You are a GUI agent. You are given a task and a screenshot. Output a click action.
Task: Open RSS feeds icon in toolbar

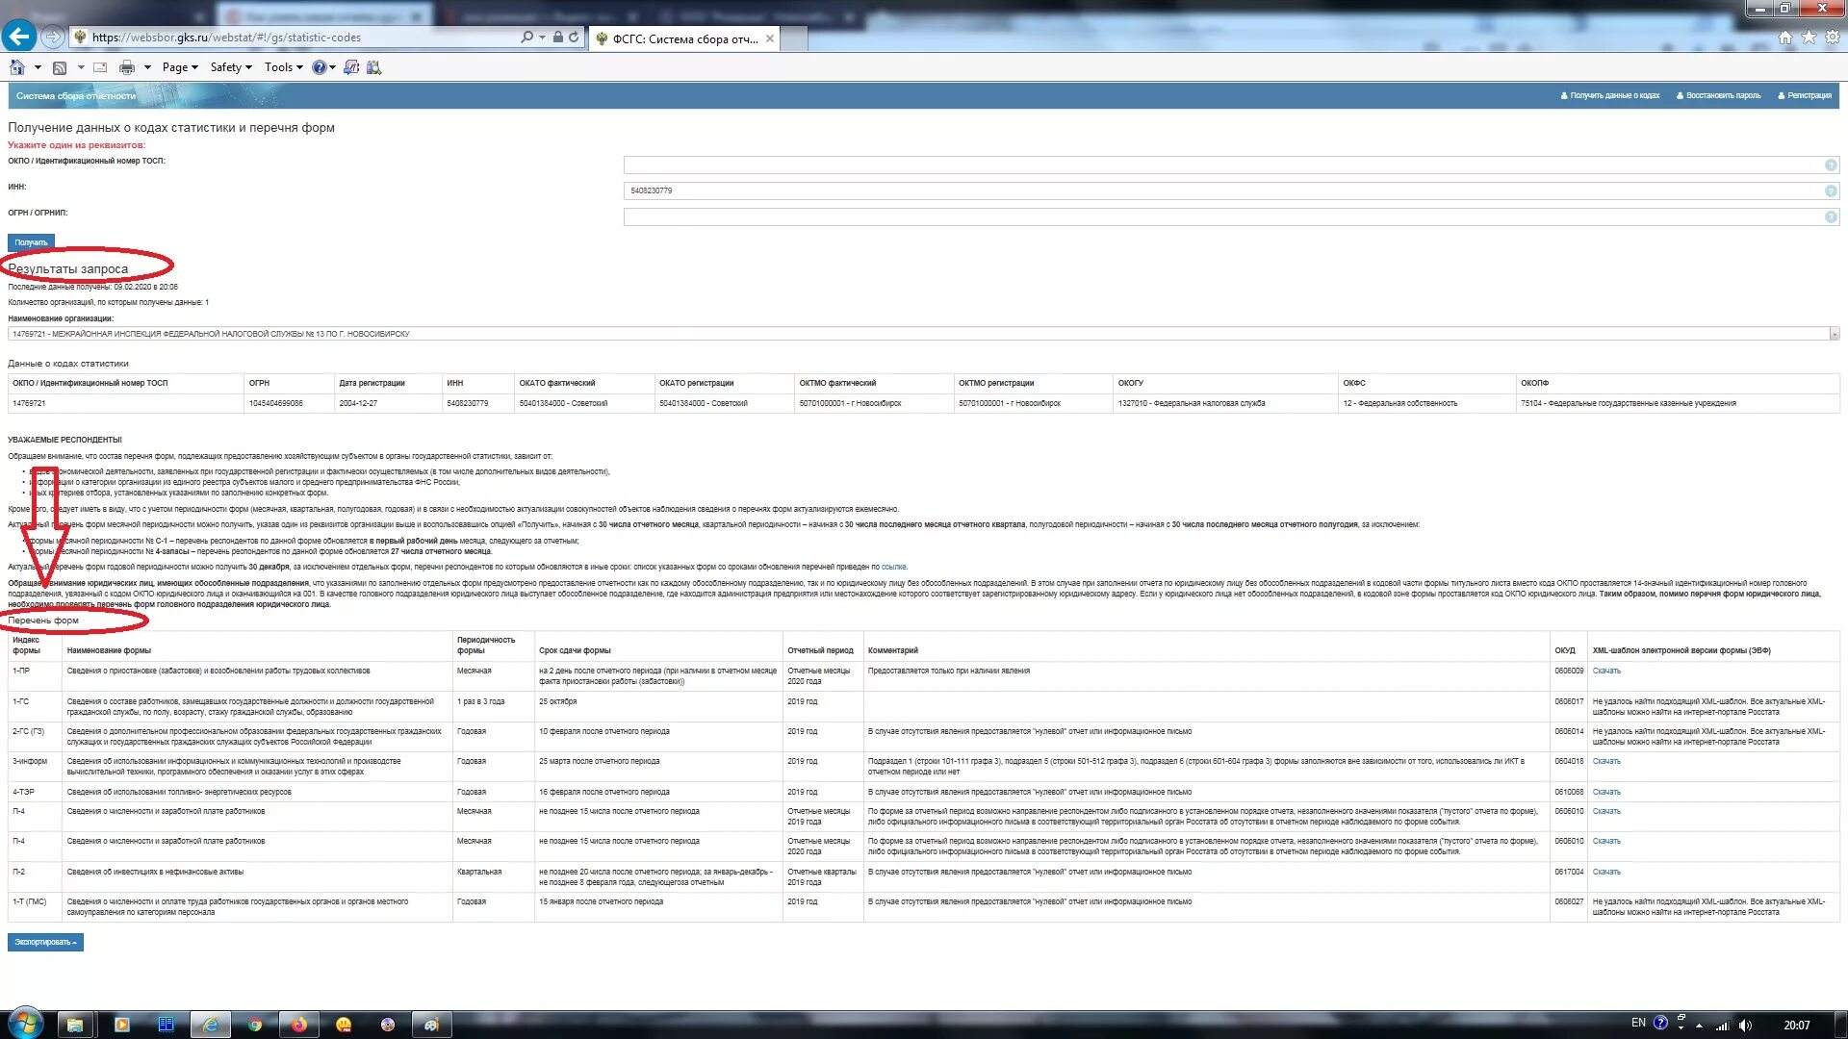coord(60,67)
